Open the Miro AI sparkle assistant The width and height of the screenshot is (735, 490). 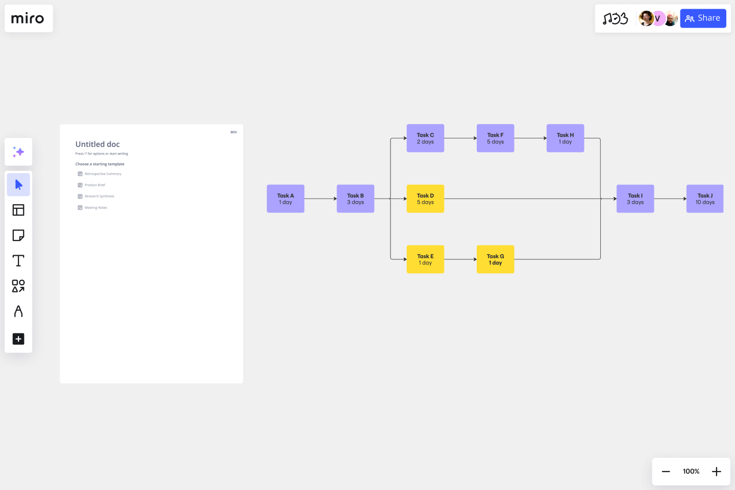coord(18,152)
